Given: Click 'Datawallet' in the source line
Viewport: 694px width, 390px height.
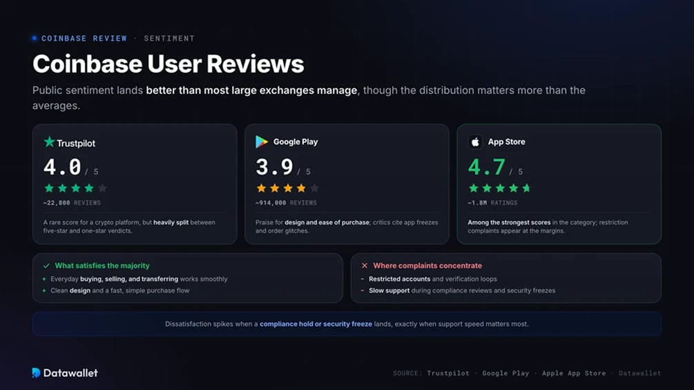Looking at the screenshot, I should 639,373.
